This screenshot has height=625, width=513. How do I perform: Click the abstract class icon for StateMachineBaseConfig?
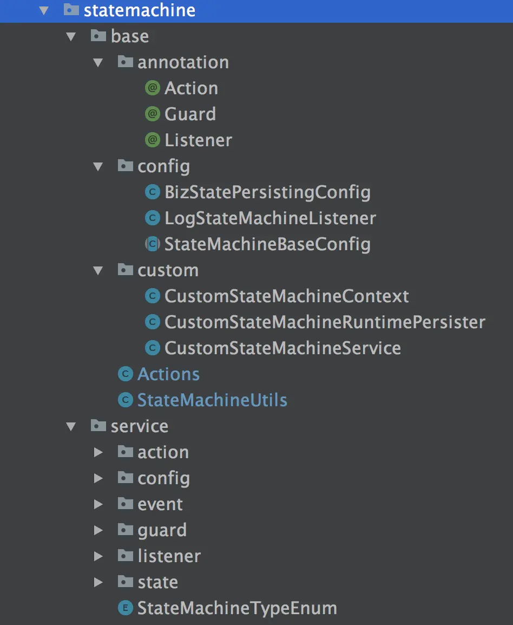click(x=153, y=244)
